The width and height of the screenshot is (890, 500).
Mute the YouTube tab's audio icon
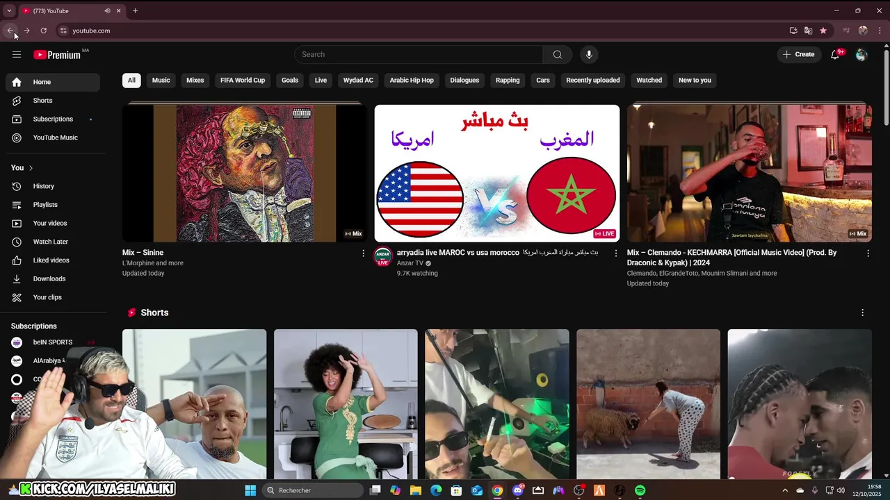click(x=108, y=11)
